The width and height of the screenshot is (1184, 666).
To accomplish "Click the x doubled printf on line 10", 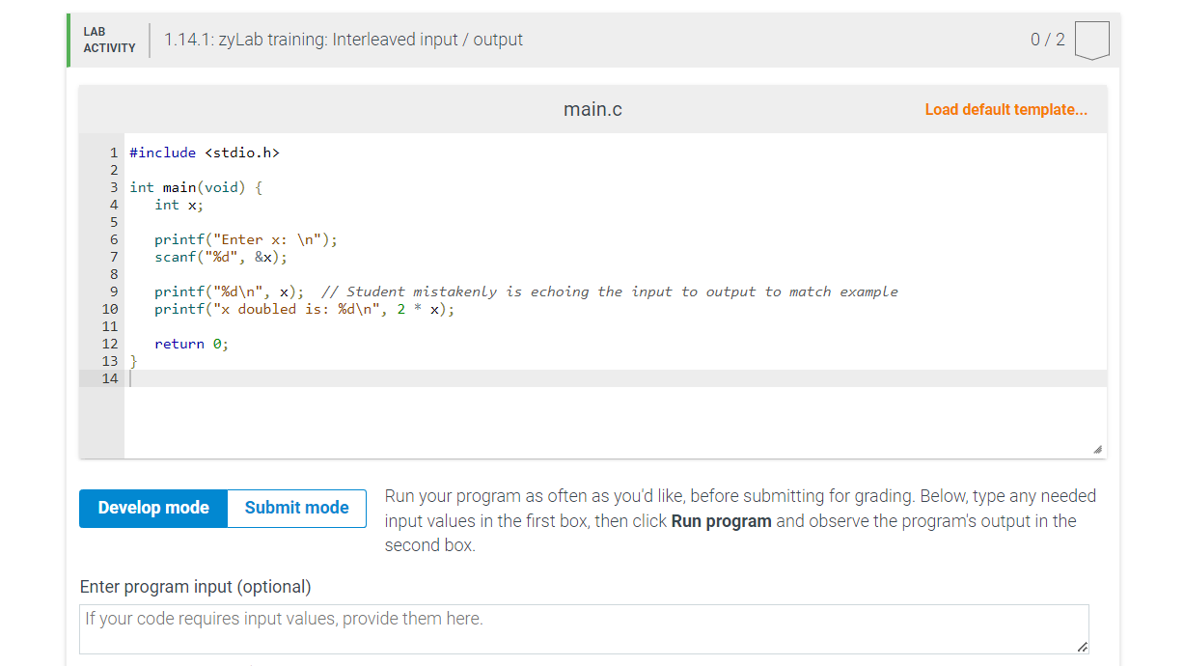I will (x=302, y=309).
